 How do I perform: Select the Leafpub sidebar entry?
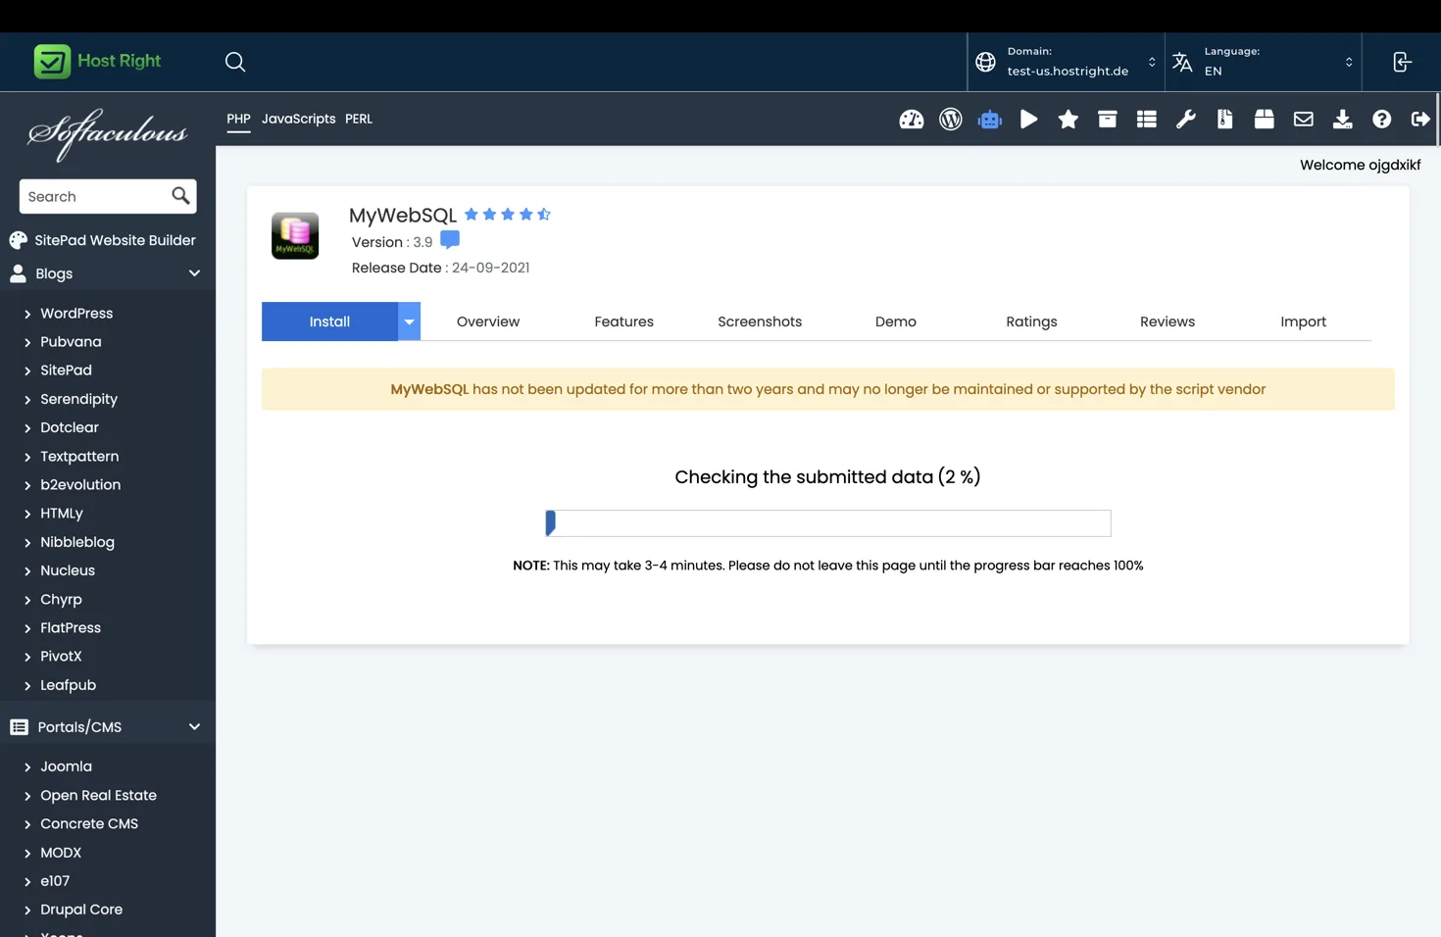click(68, 685)
